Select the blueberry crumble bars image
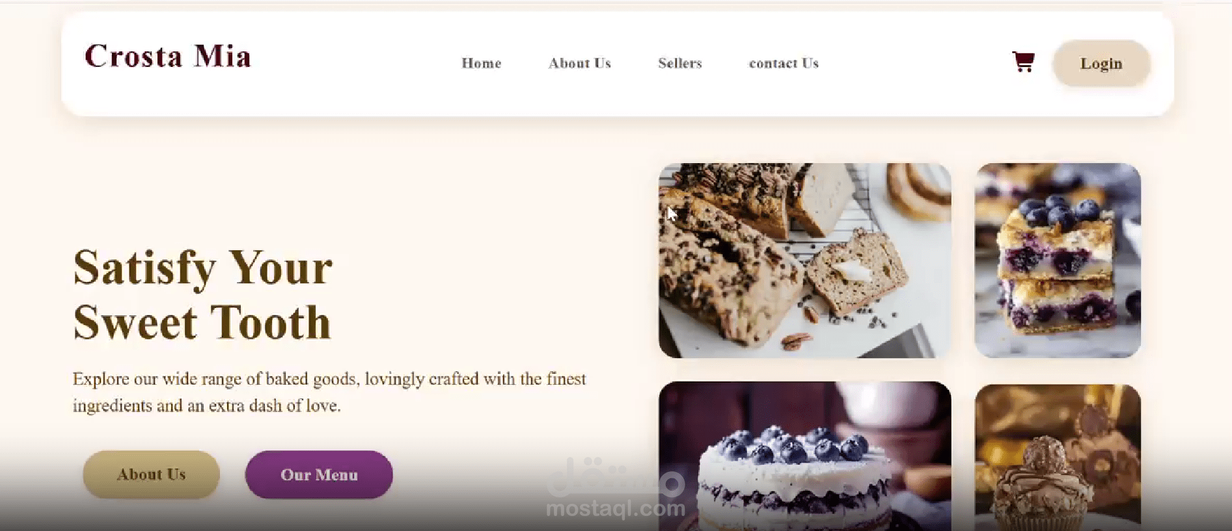Image resolution: width=1232 pixels, height=531 pixels. pos(1058,261)
